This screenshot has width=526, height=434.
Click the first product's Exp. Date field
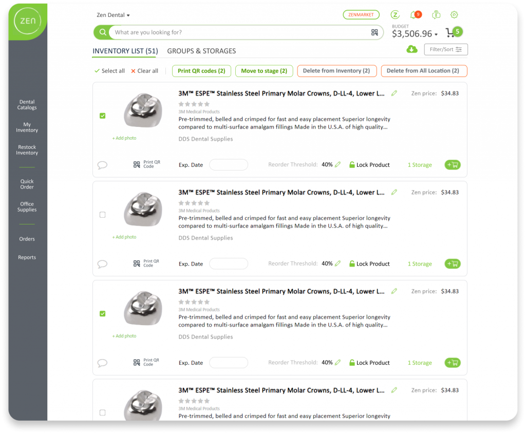pyautogui.click(x=229, y=165)
